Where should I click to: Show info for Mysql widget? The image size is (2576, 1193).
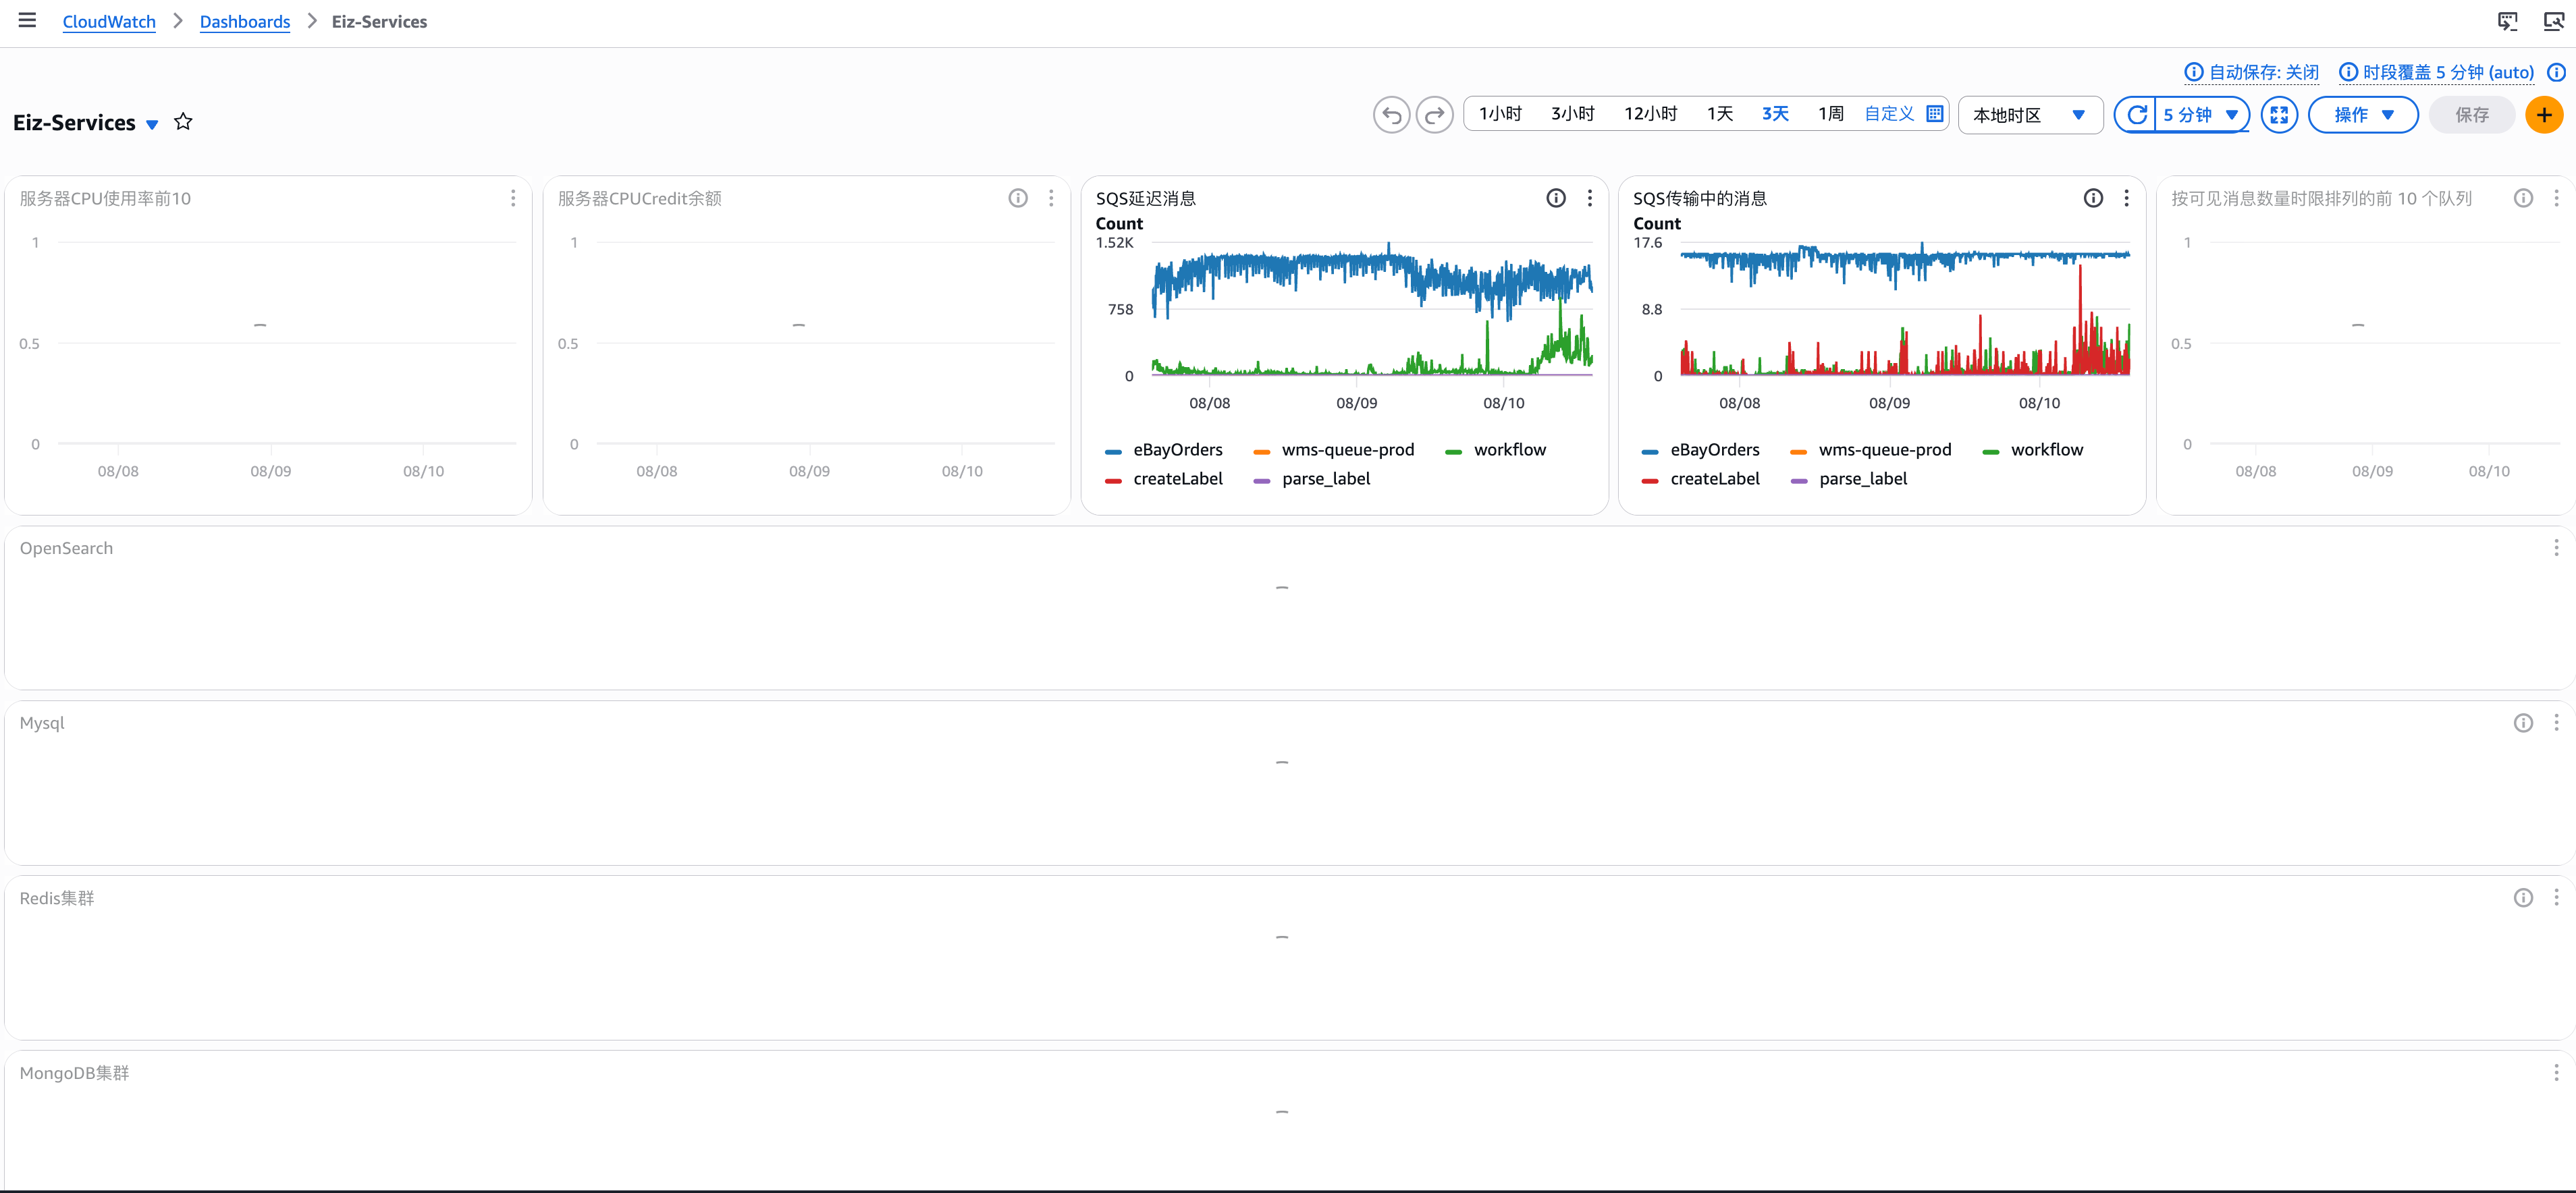(2523, 723)
